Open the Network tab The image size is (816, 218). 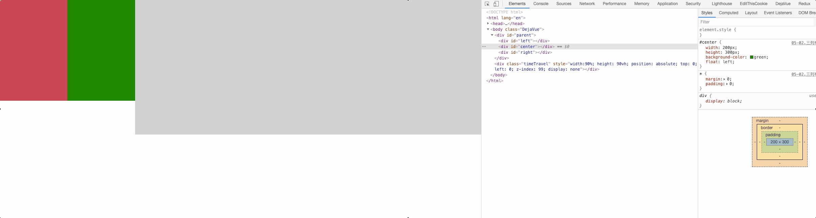[587, 4]
